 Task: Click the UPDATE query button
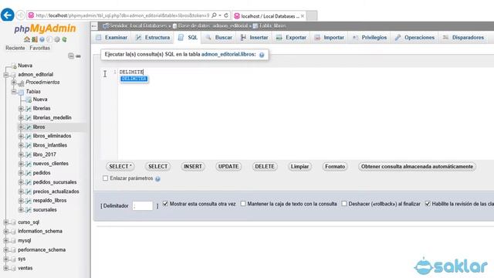coord(228,167)
